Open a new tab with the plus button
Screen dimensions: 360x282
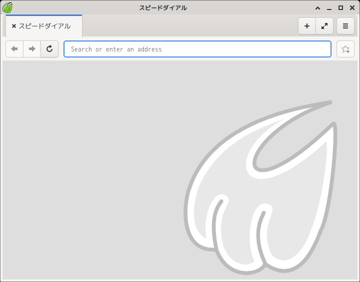(307, 26)
